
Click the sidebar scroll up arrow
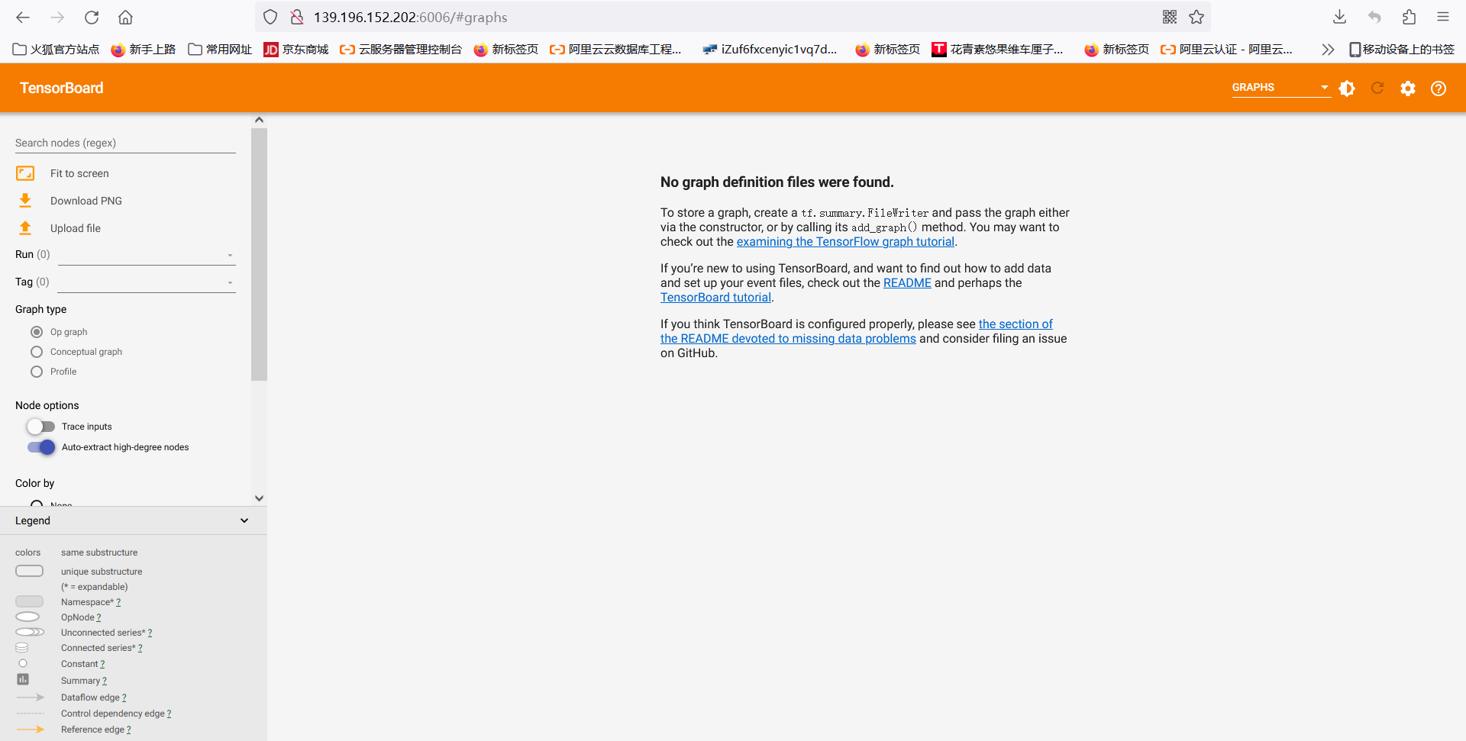click(259, 120)
